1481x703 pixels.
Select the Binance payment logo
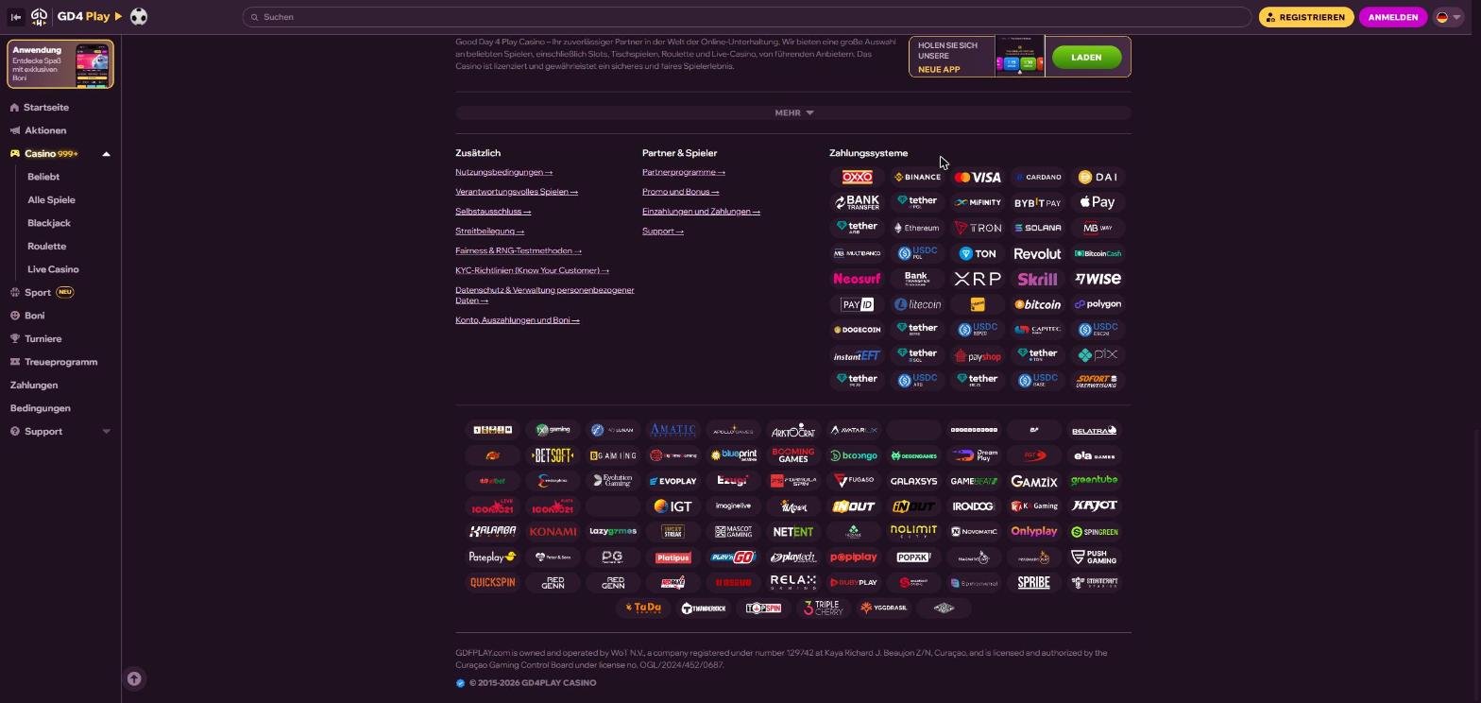coord(917,177)
